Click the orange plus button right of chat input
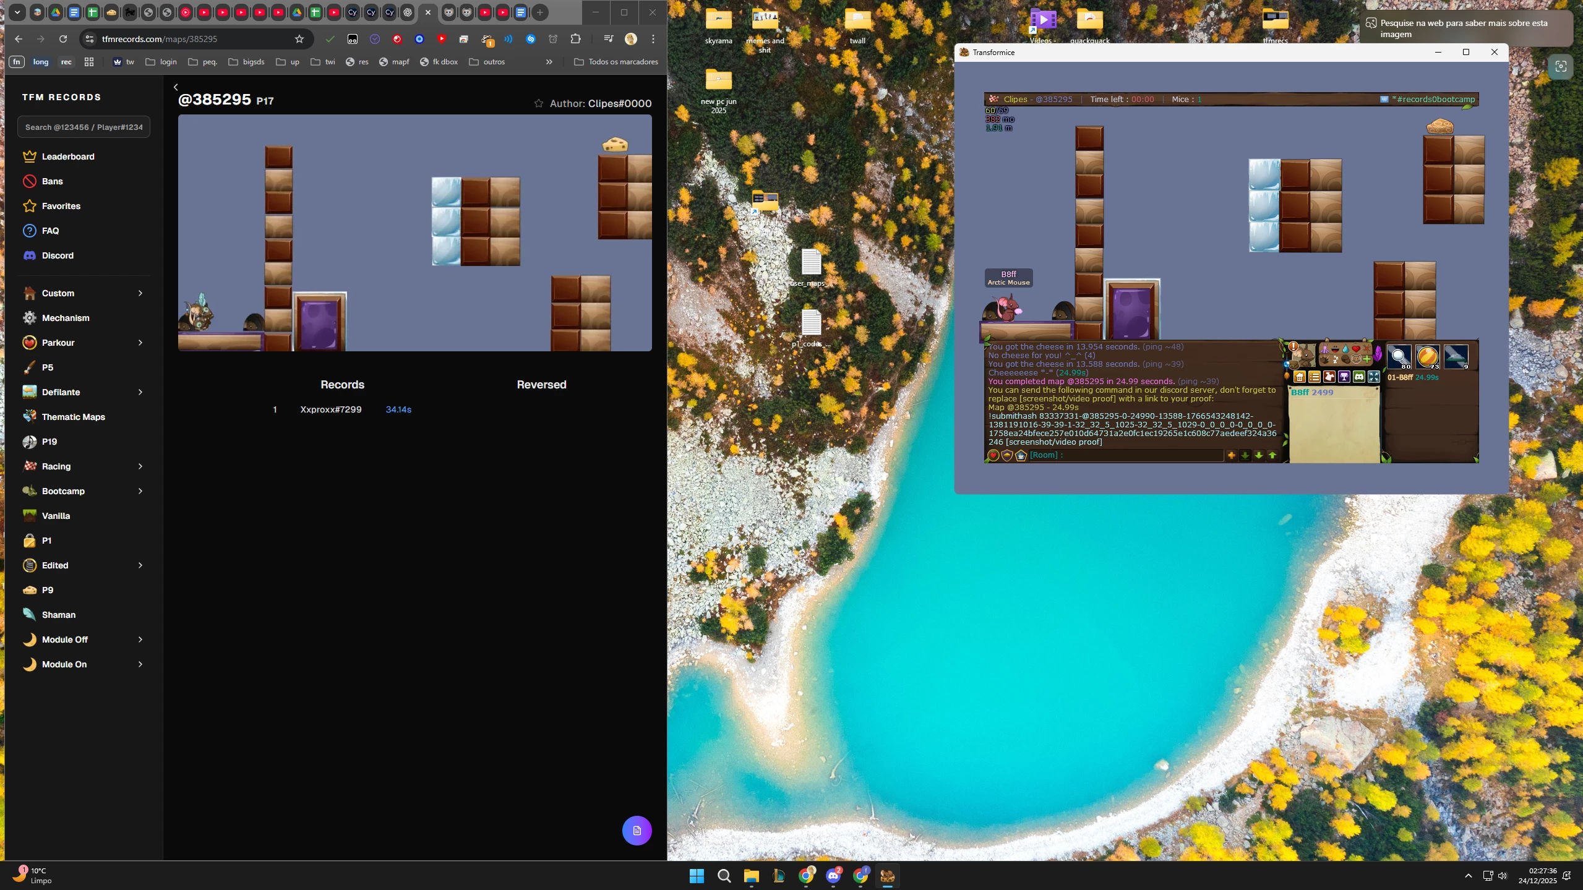This screenshot has width=1583, height=890. coord(1232,455)
